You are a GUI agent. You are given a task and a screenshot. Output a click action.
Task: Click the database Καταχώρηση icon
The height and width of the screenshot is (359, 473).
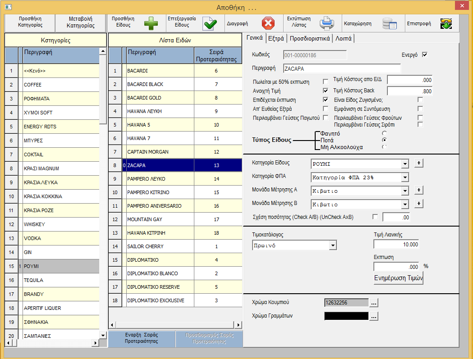coord(390,23)
